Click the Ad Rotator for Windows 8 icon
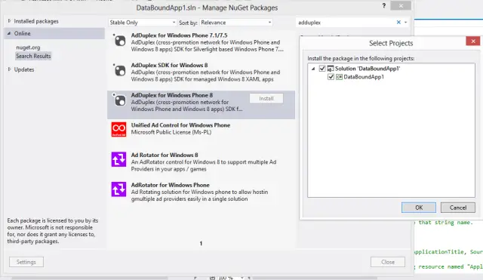 point(118,159)
